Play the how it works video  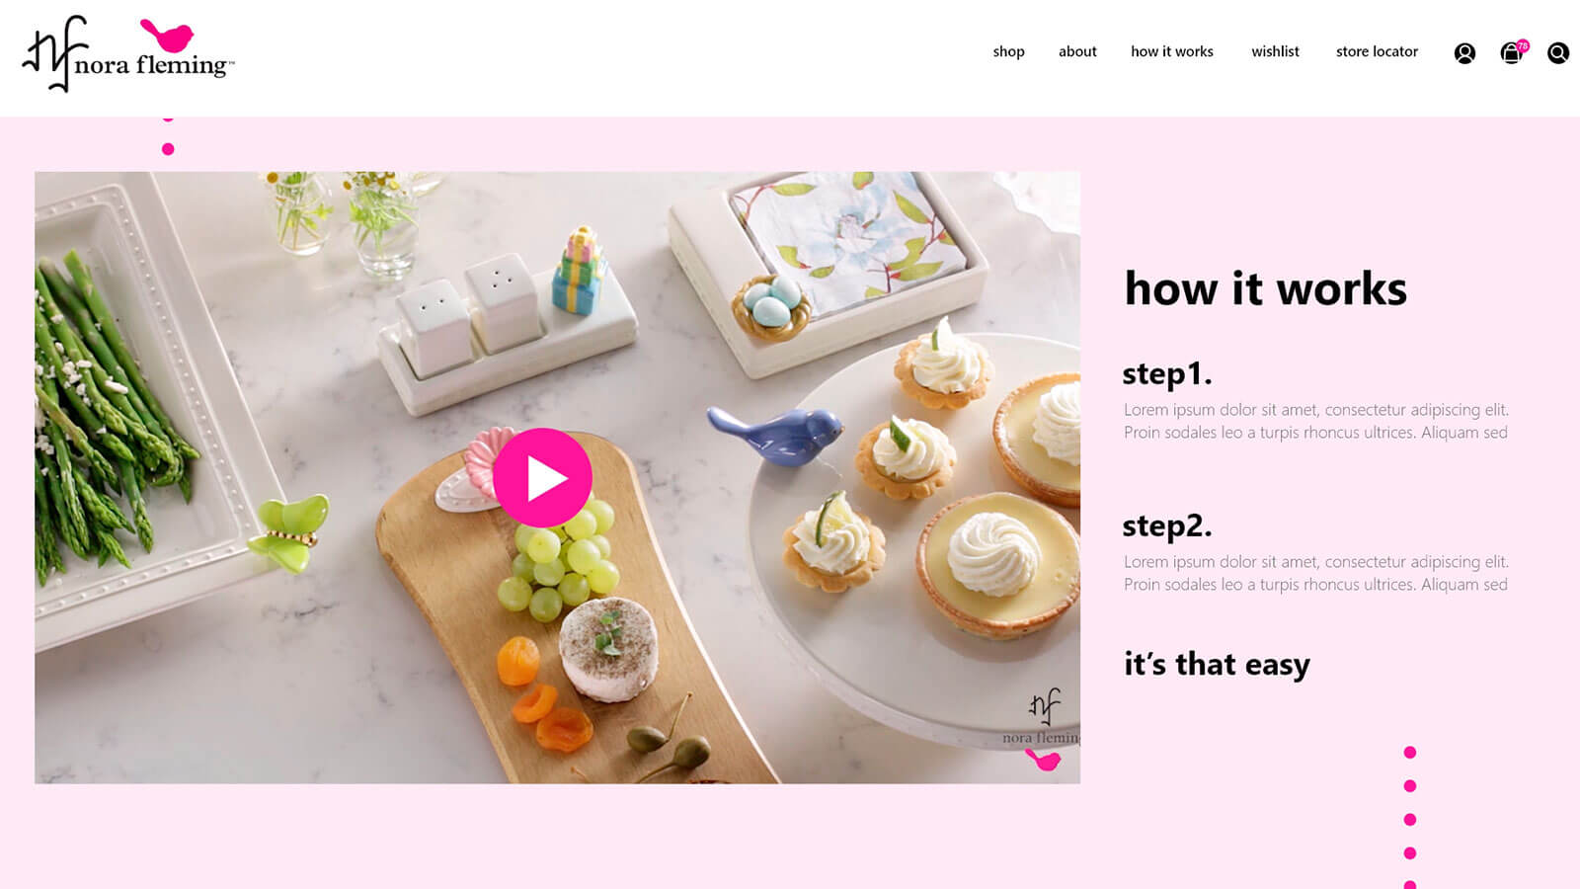(542, 478)
